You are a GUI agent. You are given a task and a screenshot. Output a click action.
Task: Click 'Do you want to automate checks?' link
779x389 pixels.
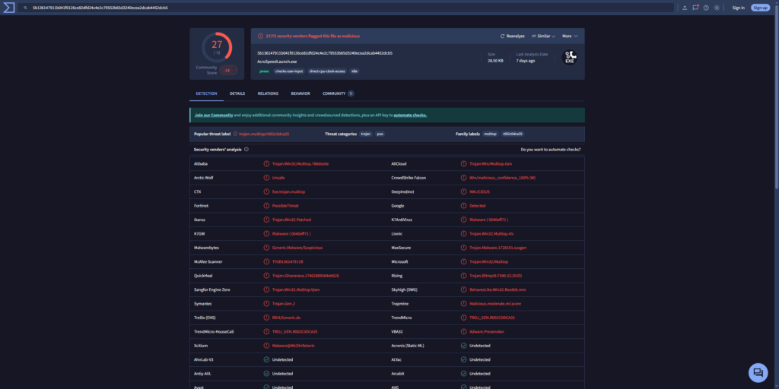[551, 150]
